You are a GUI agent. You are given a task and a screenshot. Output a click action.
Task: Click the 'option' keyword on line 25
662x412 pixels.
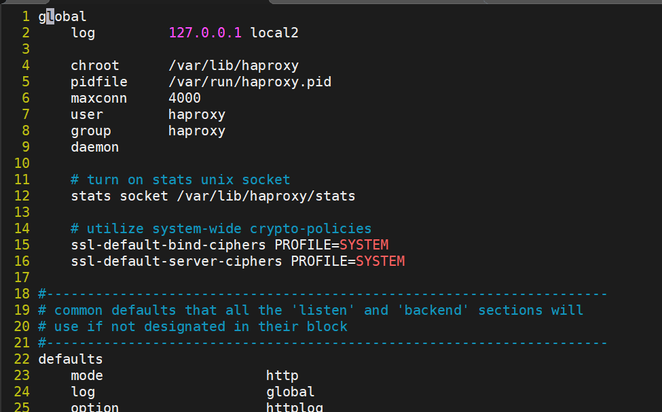[95, 407]
